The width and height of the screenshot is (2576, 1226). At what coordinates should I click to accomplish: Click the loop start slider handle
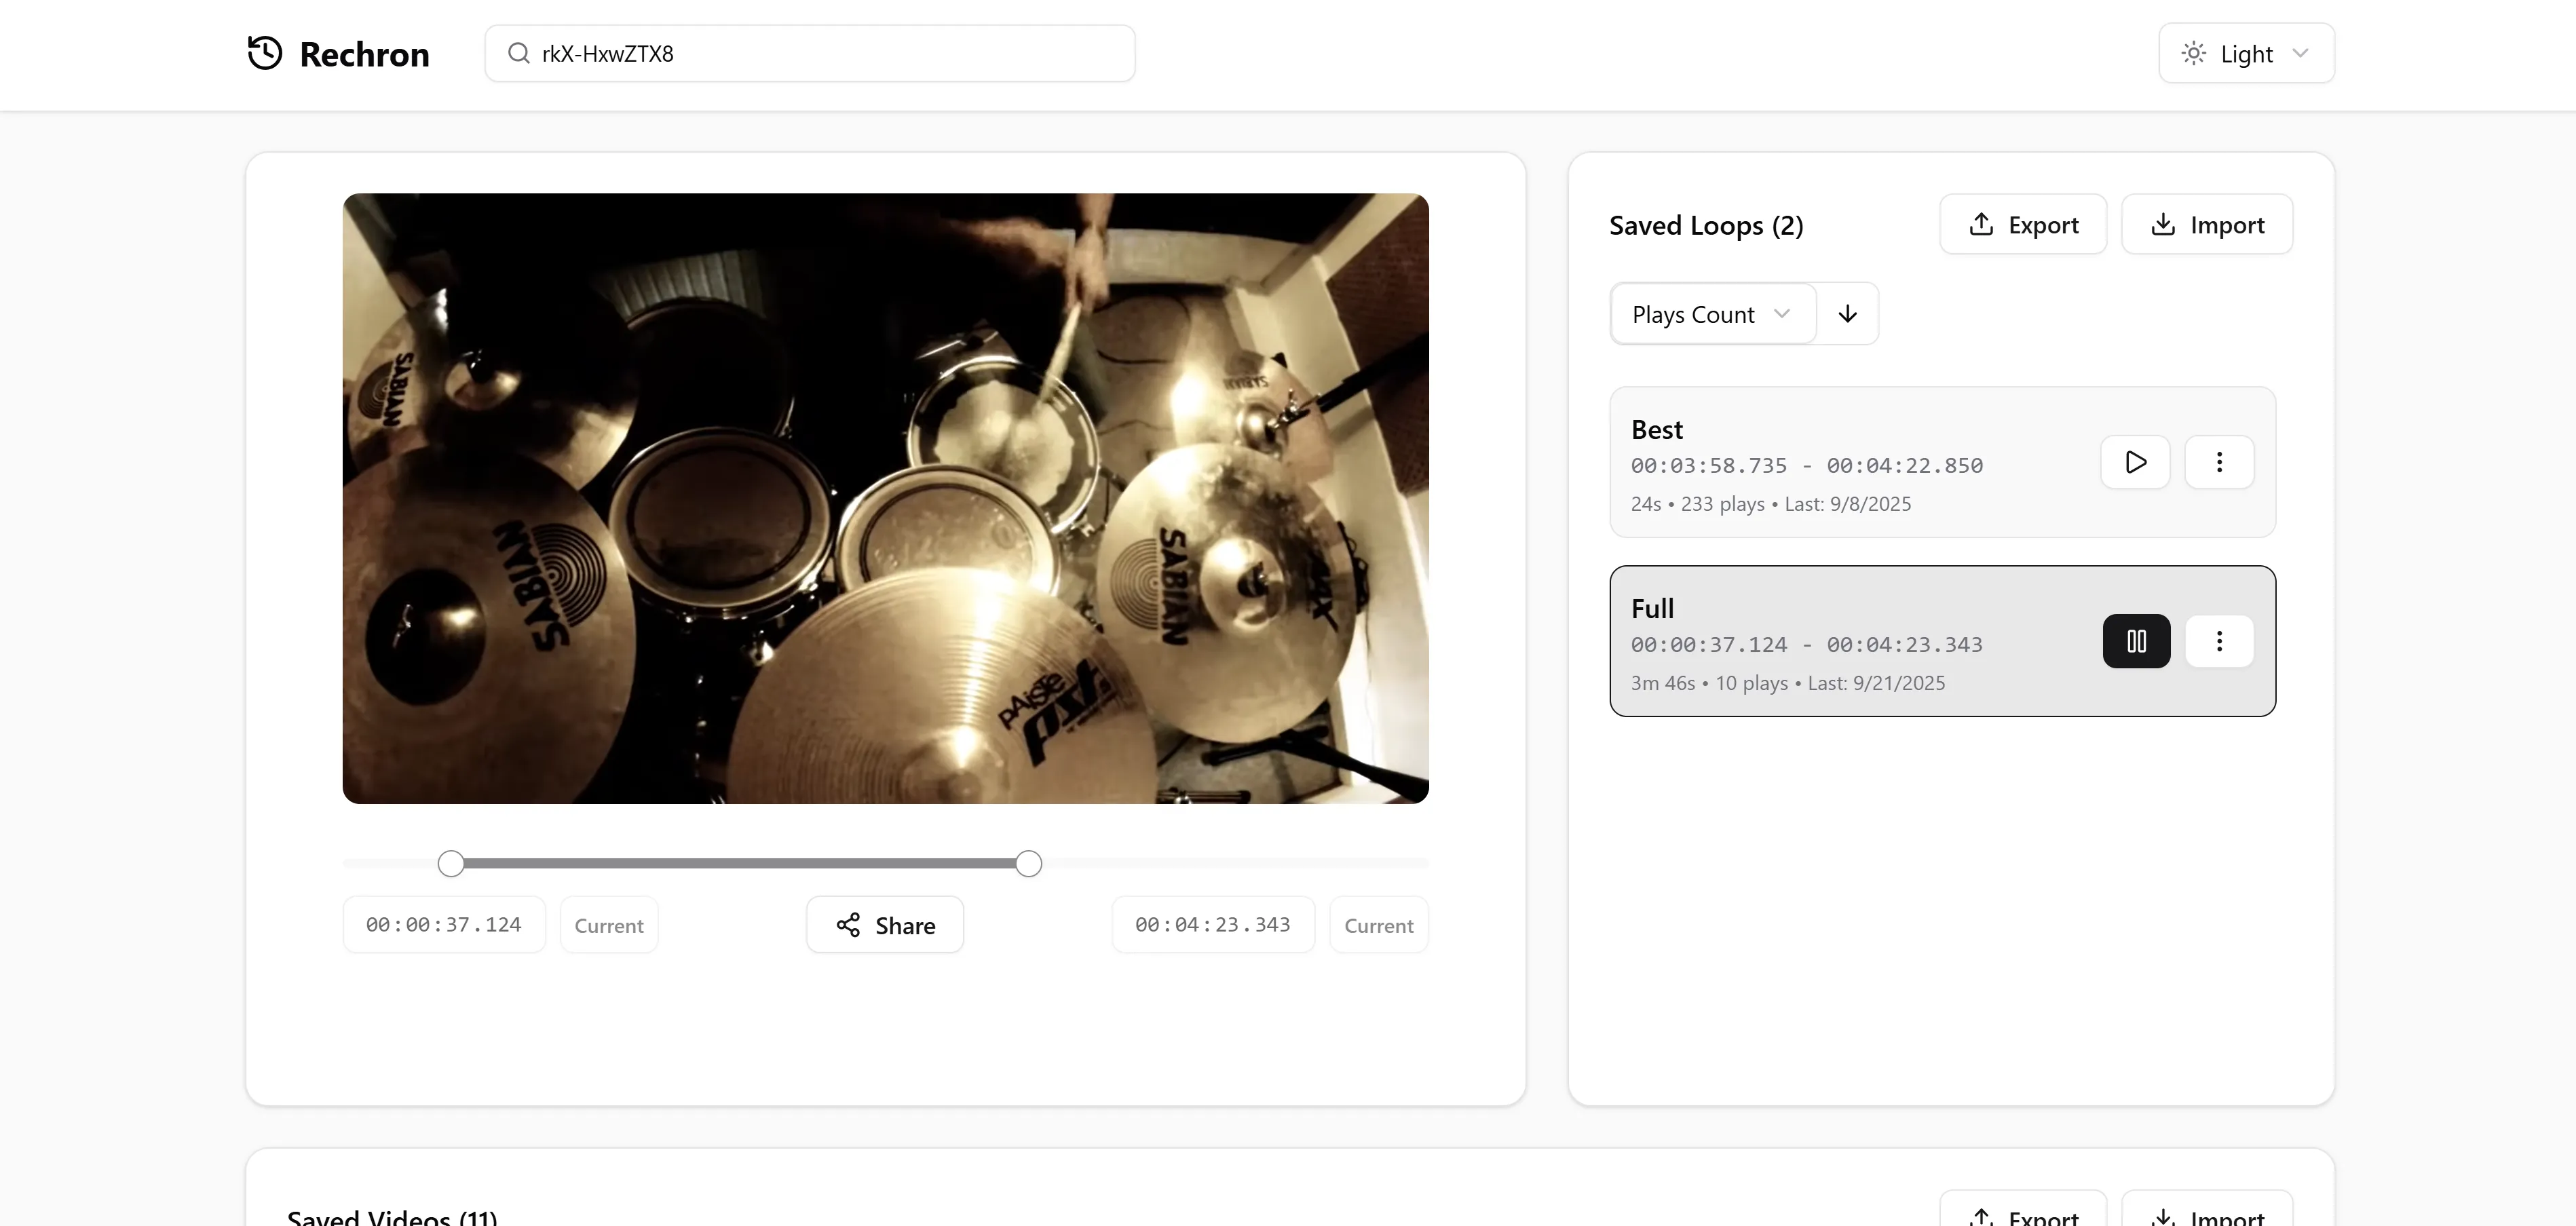(451, 864)
